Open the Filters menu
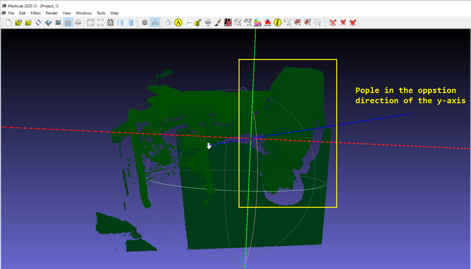Screen dimensions: 471x269 pyautogui.click(x=36, y=13)
